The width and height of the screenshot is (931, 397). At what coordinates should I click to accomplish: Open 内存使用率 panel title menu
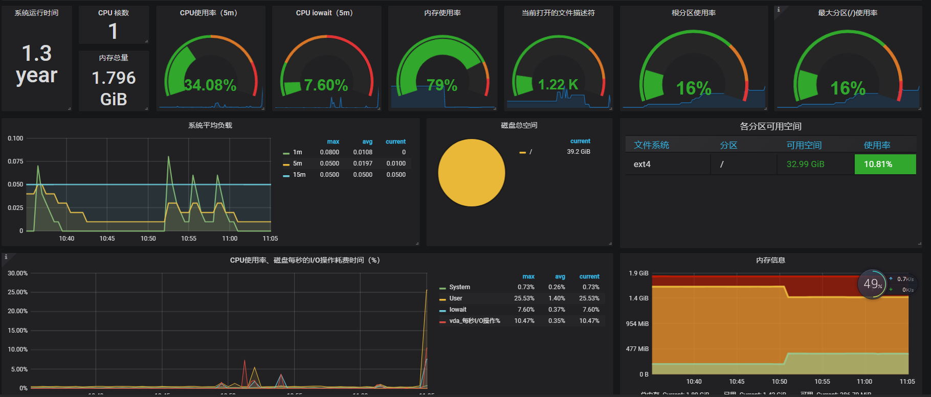point(442,13)
